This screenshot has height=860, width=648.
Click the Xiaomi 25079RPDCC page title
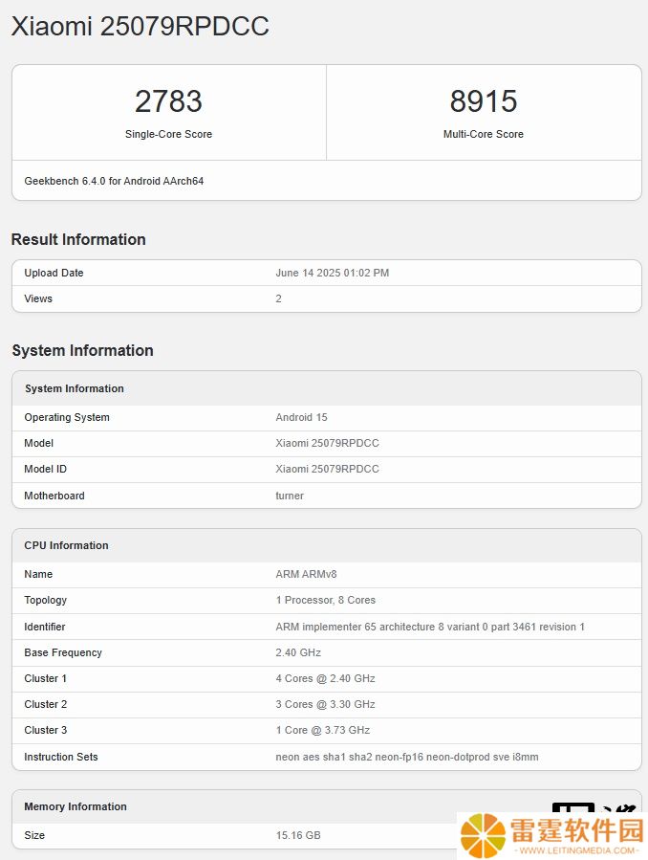tap(140, 27)
